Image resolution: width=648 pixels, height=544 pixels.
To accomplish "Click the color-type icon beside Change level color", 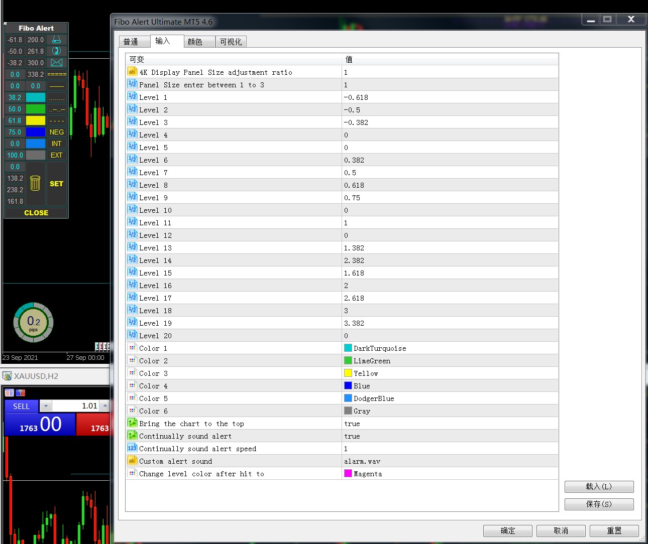I will pos(132,473).
